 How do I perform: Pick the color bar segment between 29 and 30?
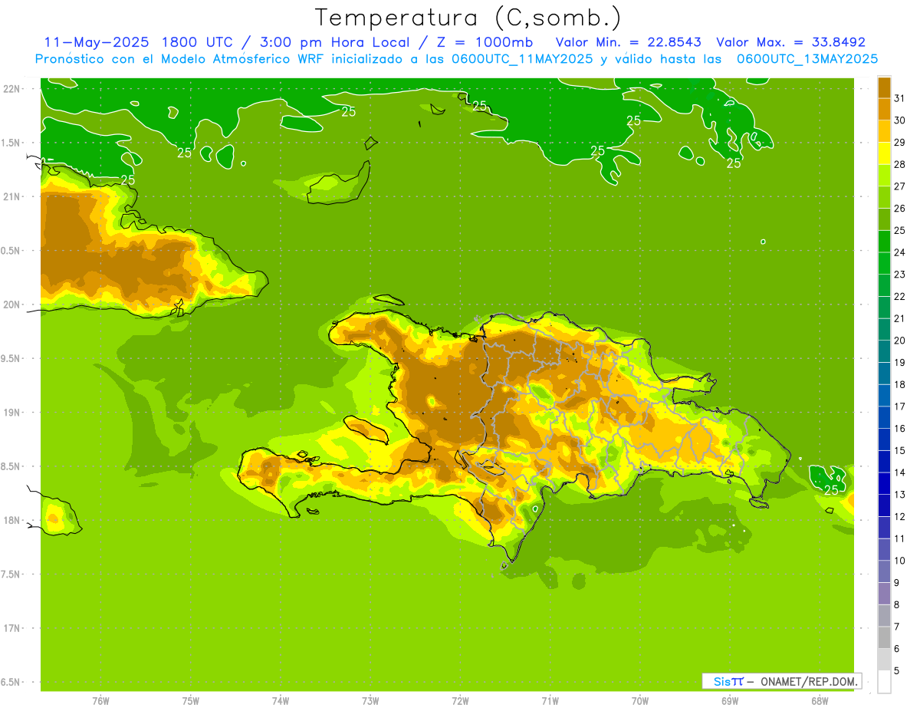(x=884, y=131)
